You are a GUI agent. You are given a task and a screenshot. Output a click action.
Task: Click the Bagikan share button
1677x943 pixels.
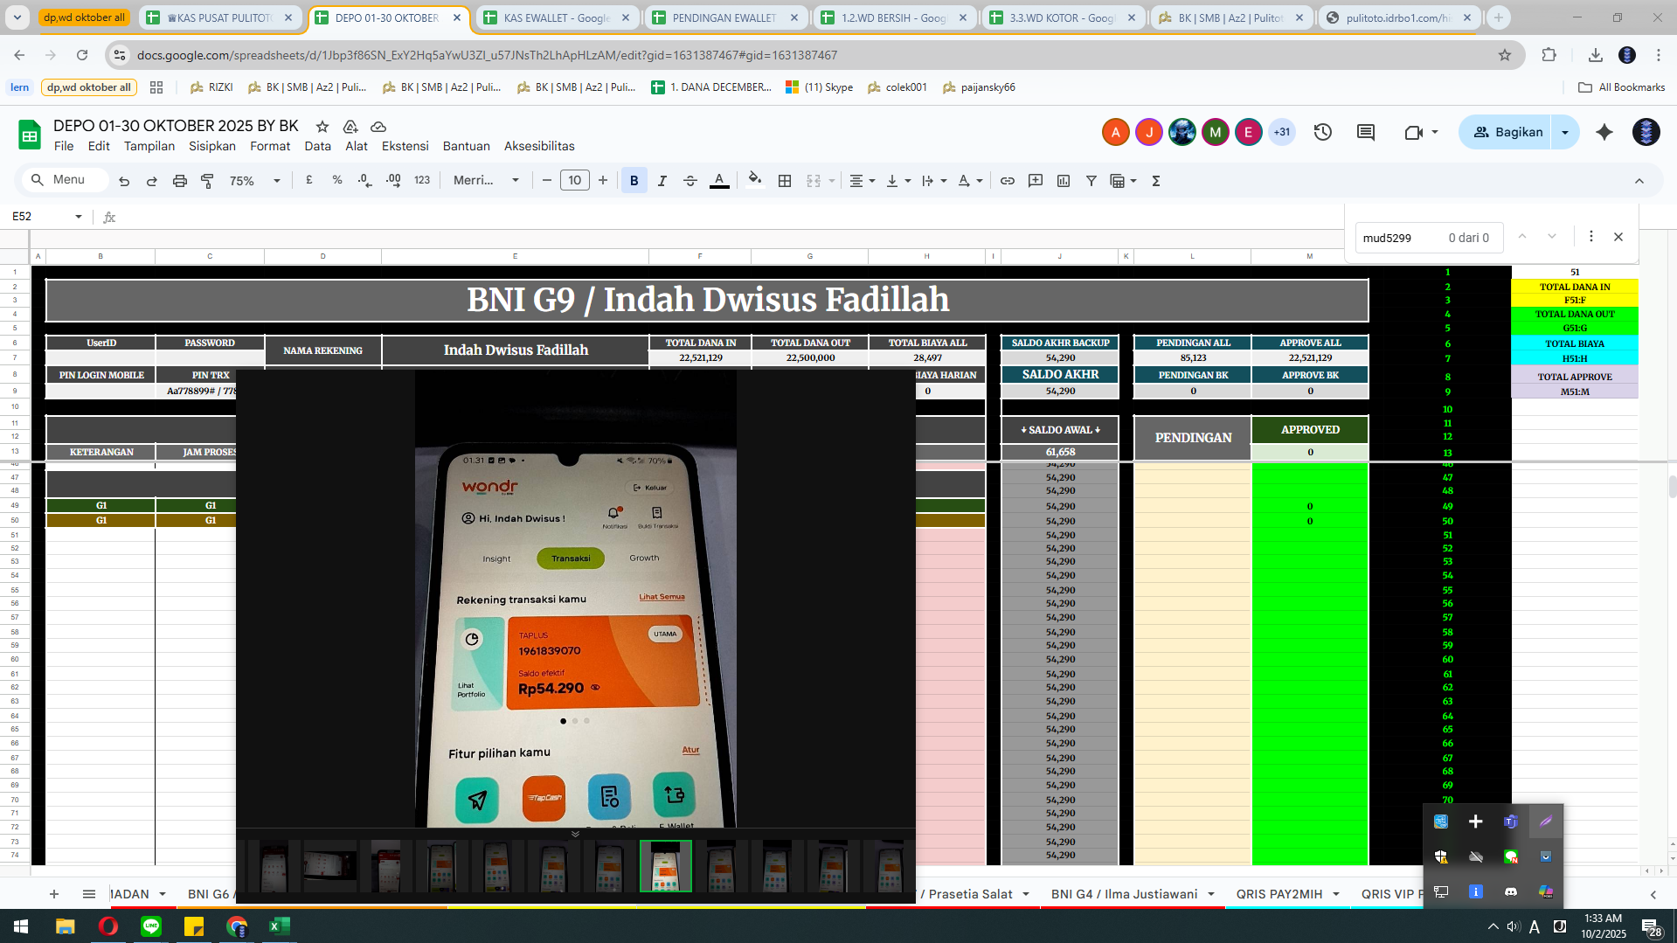[x=1507, y=132]
